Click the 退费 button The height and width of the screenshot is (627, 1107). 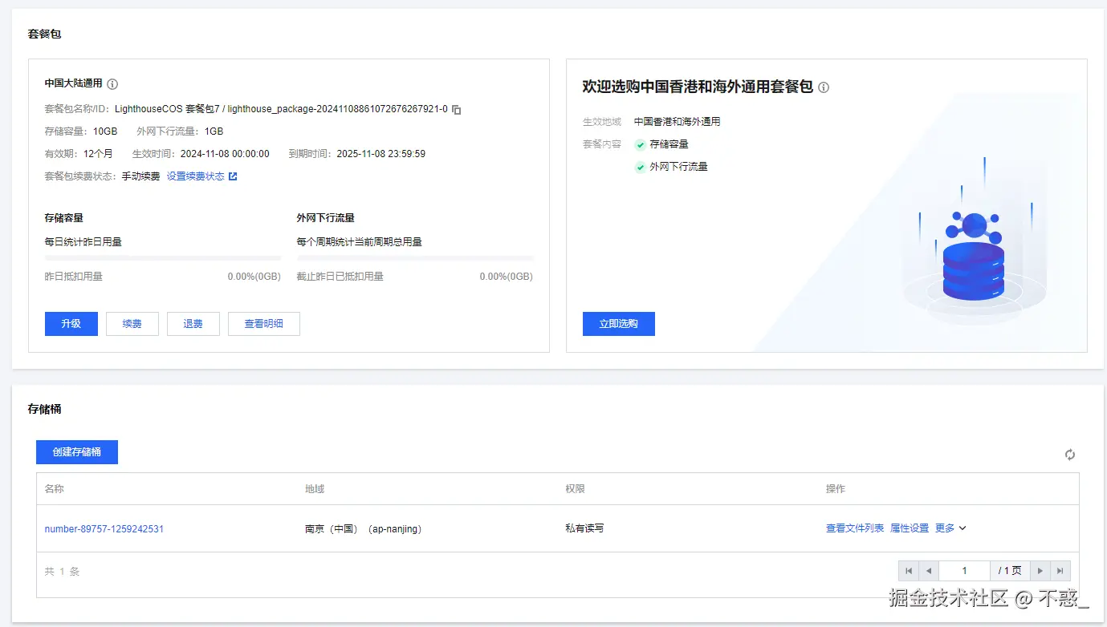pos(193,323)
